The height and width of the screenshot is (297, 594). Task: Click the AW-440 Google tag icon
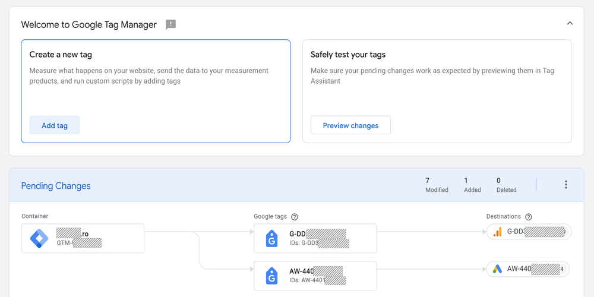coord(271,276)
